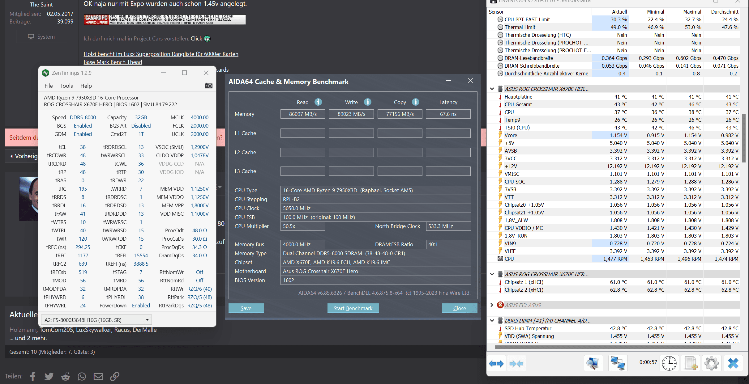The height and width of the screenshot is (384, 749).
Task: Click the Hauptplatine thermometer icon
Action: 500,97
